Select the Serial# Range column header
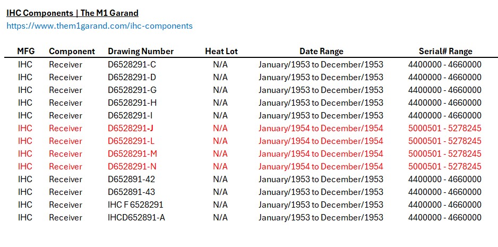Viewport: 498px width, 247px height. click(445, 51)
